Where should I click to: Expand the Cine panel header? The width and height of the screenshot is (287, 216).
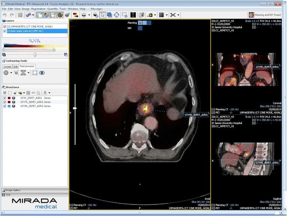[35, 195]
